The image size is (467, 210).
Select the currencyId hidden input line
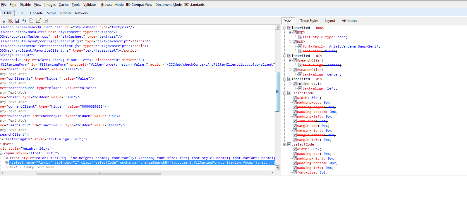60,116
